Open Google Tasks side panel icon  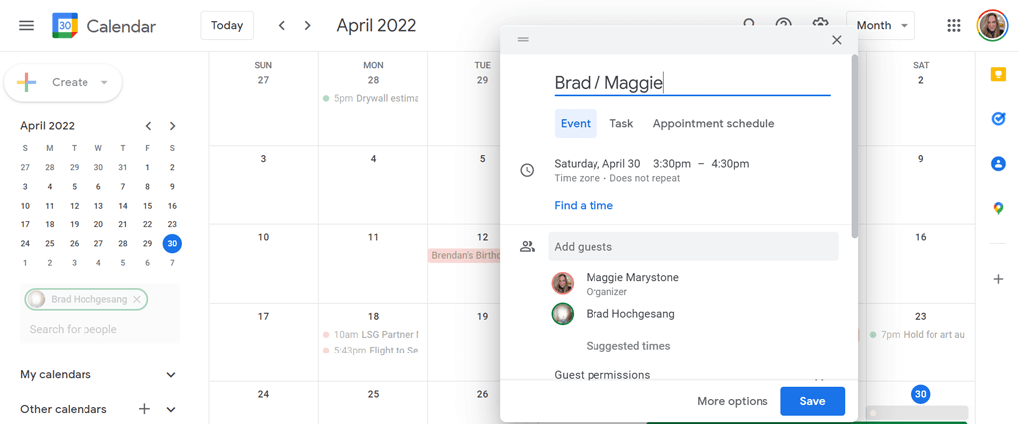pos(998,119)
